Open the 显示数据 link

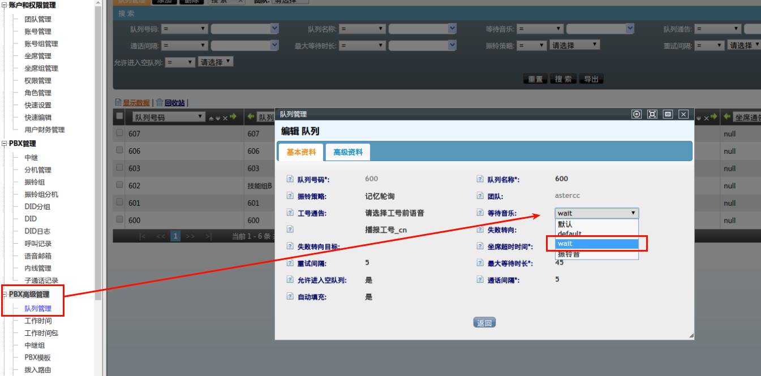136,102
